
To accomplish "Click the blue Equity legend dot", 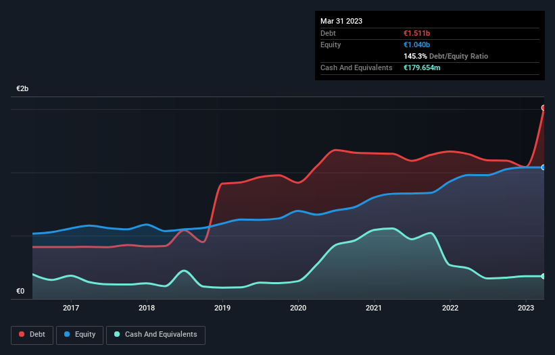I will [67, 334].
